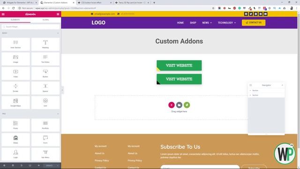Viewport: 300px width, 169px height.
Task: Select the Spacer widget
Action: [45, 88]
